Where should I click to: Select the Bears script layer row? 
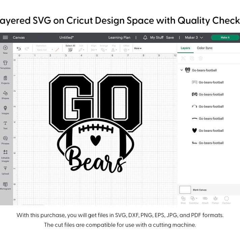pos(209,143)
